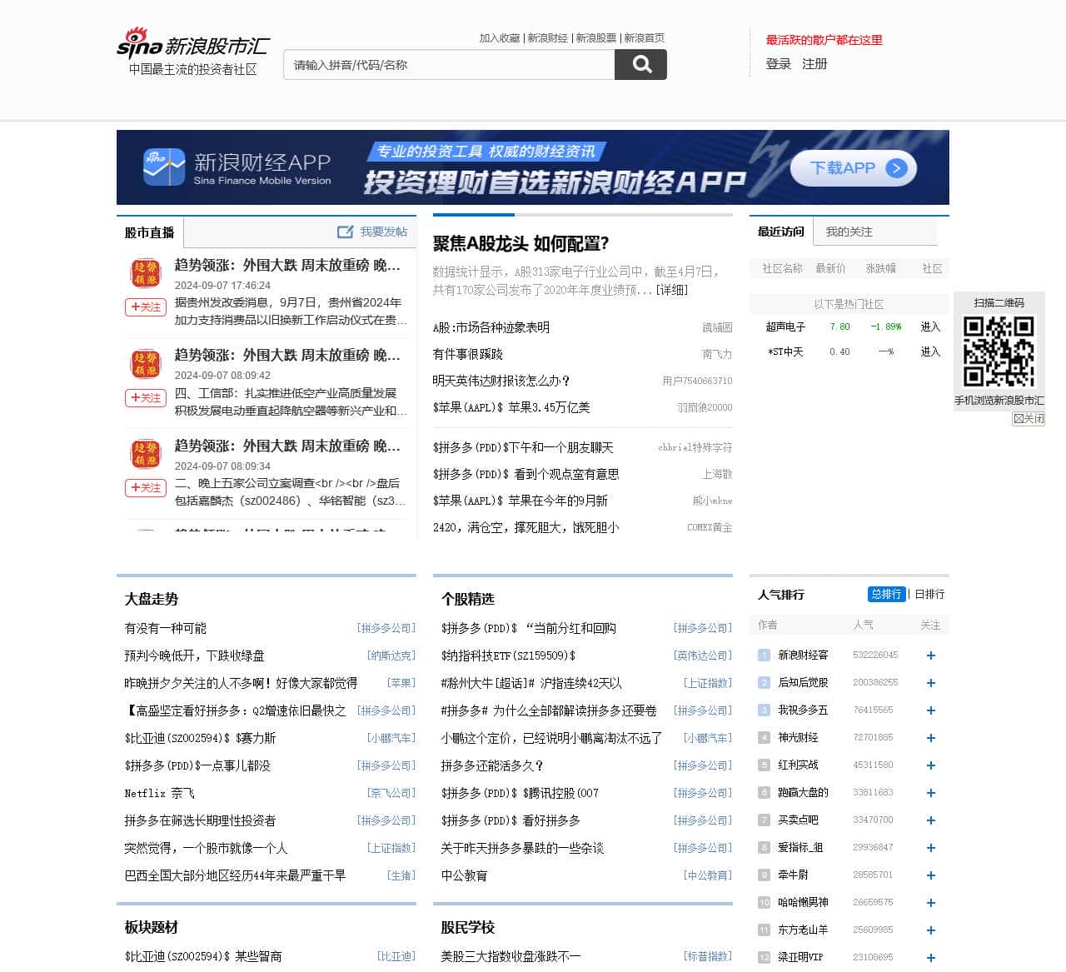Open Netflix 奈飞 post
Viewport: 1066px width, 972px height.
tap(159, 794)
